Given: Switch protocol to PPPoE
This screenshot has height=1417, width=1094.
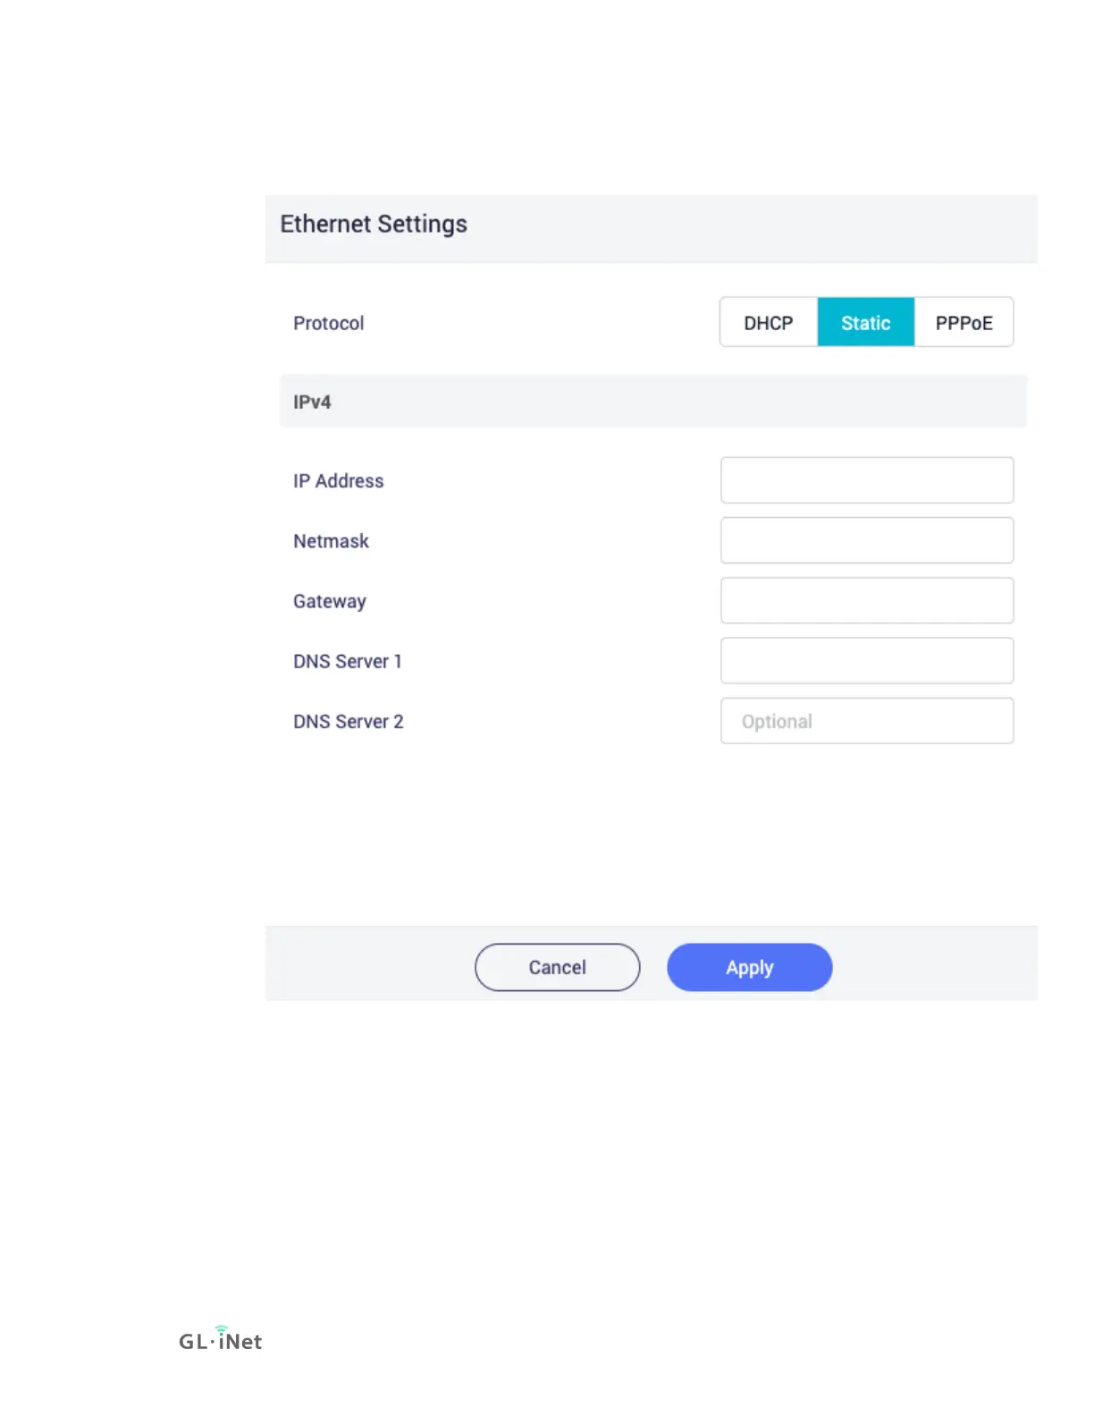Looking at the screenshot, I should coord(964,323).
